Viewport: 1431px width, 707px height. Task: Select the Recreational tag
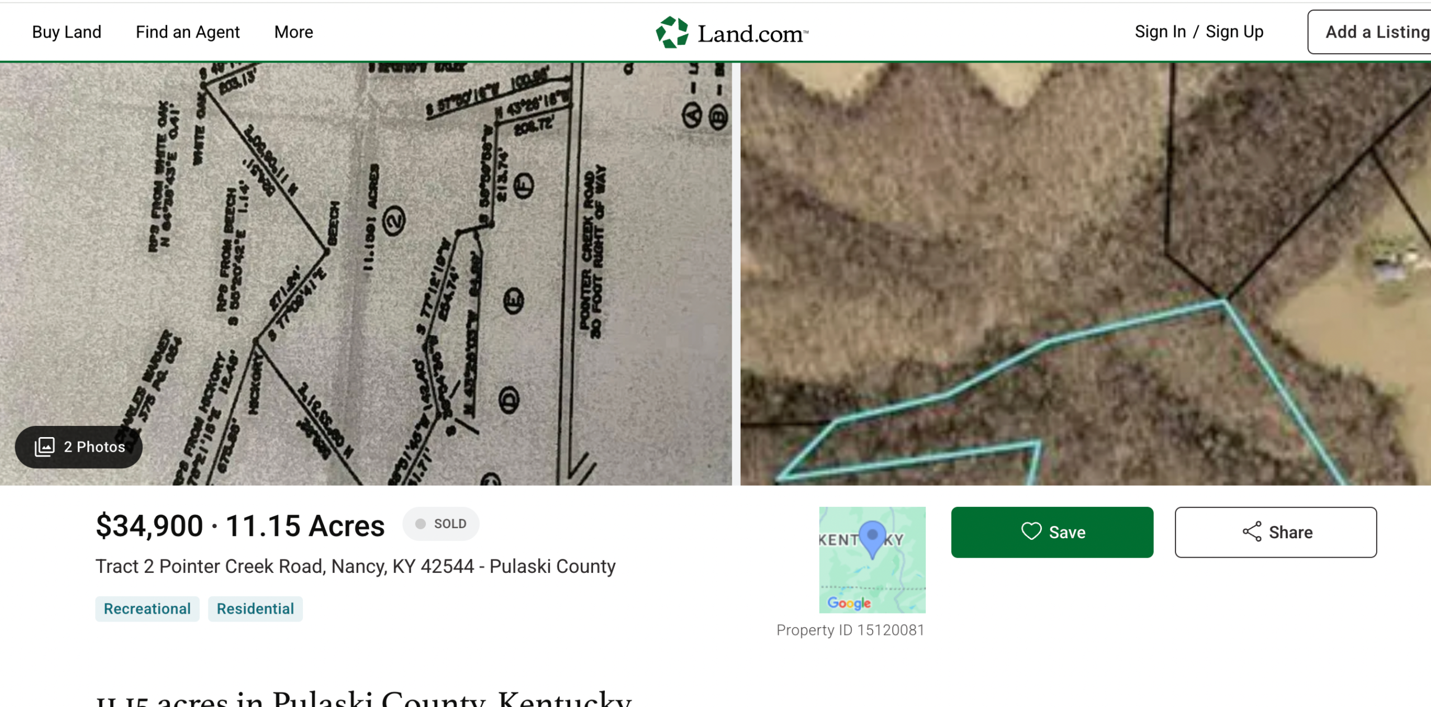click(147, 609)
